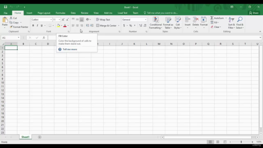The width and height of the screenshot is (263, 148).
Task: Toggle Italic formatting
Action: (37, 25)
